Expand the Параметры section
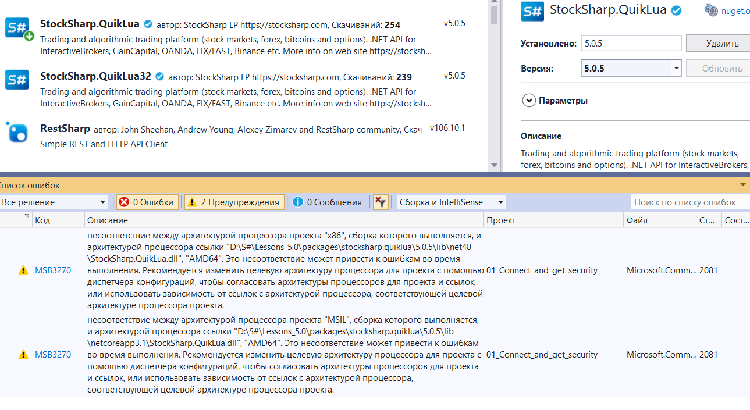 pyautogui.click(x=529, y=100)
